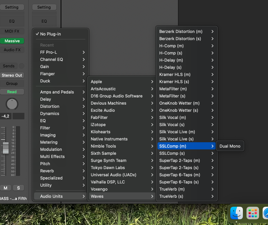Choose Kramer HLS (s) plug-in
This screenshot has width=268, height=225.
point(187,82)
